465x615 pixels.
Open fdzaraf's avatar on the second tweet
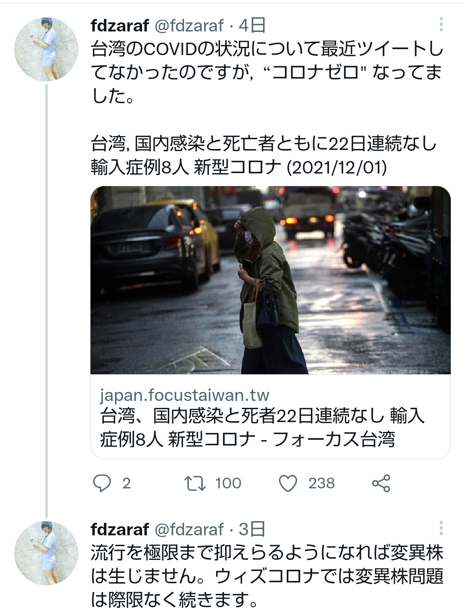[x=46, y=553]
